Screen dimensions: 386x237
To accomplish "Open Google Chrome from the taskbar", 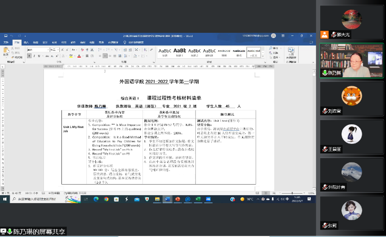I will point(106,199).
